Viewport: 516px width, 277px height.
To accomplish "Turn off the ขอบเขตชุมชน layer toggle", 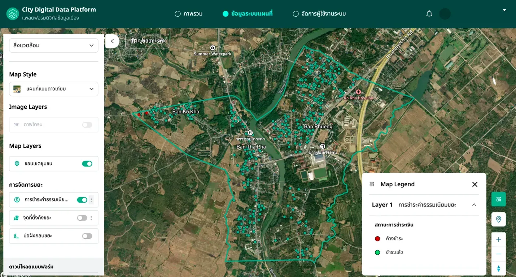I will pos(87,164).
